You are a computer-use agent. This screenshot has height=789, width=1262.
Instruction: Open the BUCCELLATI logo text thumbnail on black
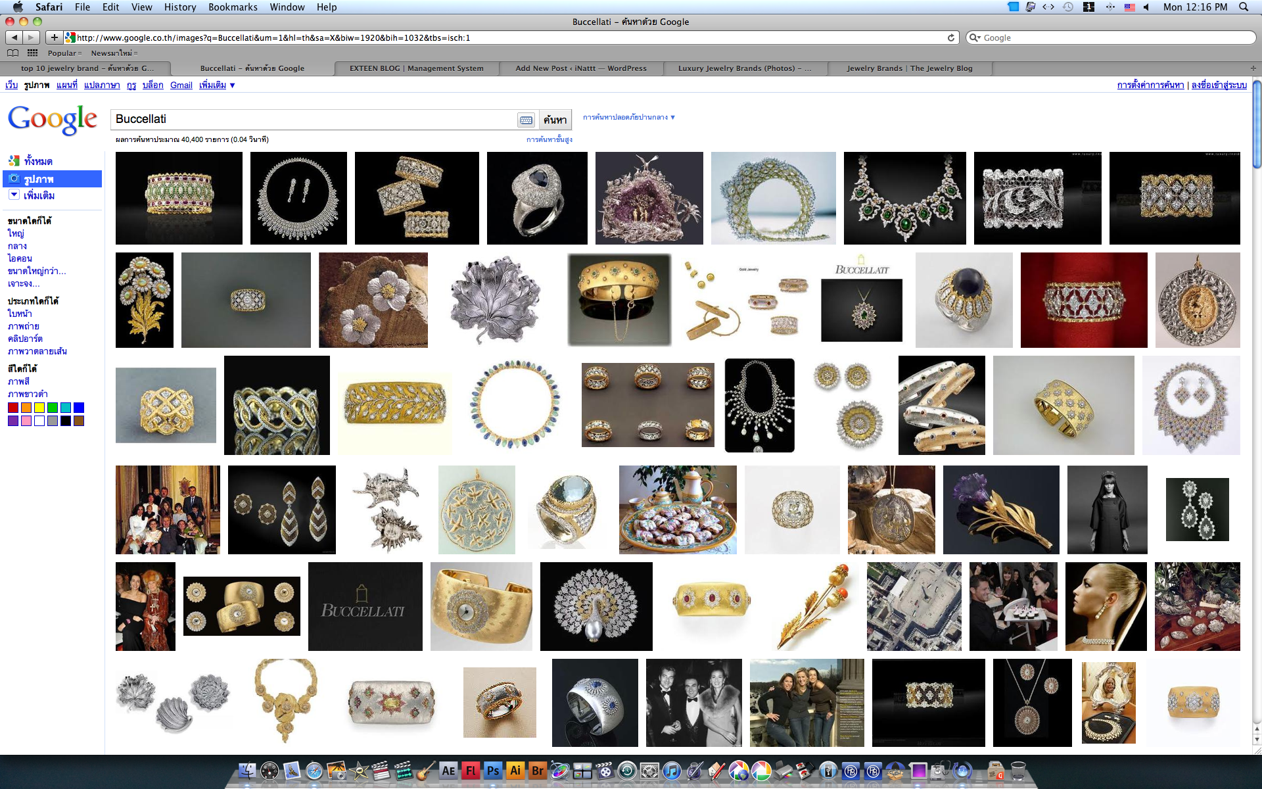365,606
